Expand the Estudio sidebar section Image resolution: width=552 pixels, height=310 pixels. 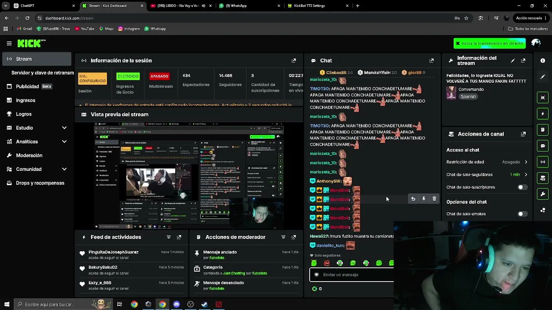coord(64,128)
